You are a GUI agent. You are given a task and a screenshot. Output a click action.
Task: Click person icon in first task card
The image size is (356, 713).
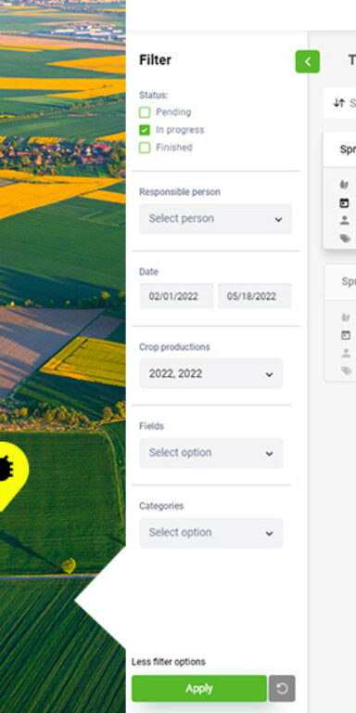(x=345, y=221)
